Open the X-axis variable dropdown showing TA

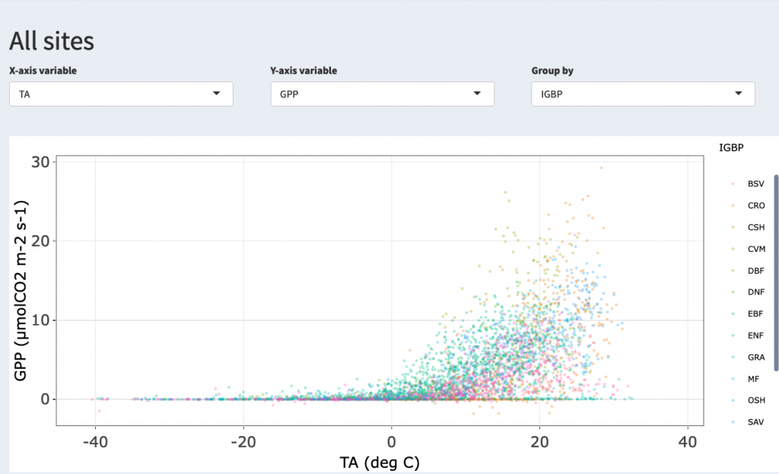(x=120, y=94)
